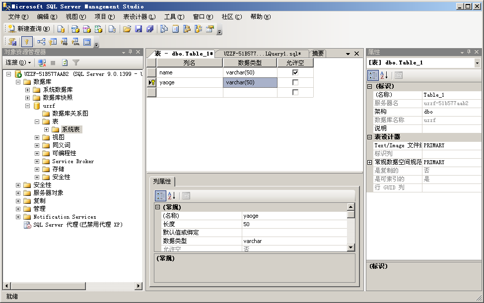Viewport: 484px width, 303px height.
Task: Click the Database Engine Query icon
Action: click(x=61, y=29)
